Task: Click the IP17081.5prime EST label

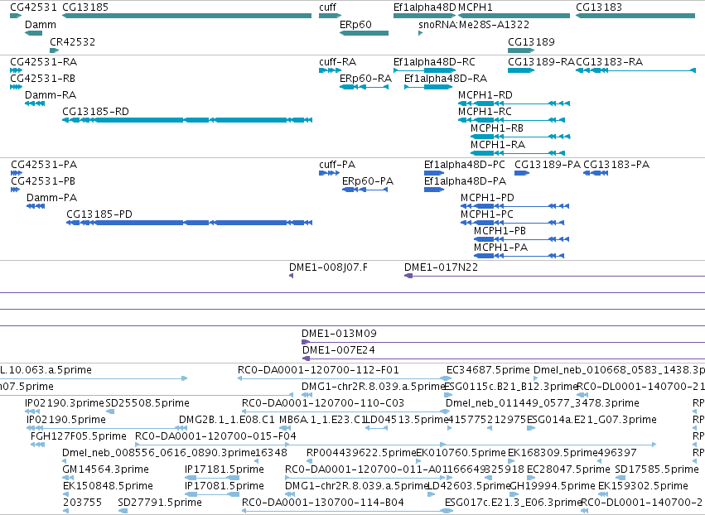Action: pos(225,486)
